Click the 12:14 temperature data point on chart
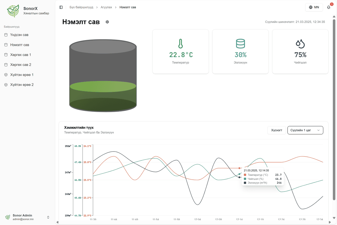Viewport: 337px width, 225px height. pos(239,168)
